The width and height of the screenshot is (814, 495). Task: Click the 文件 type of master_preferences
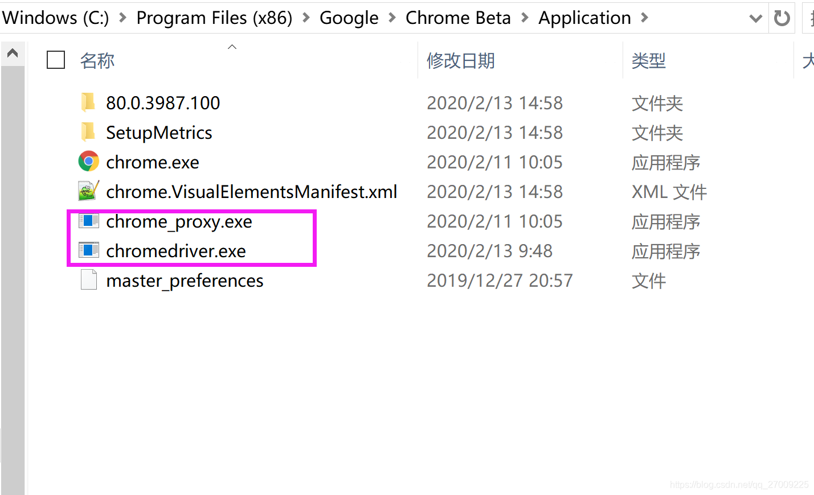point(649,280)
